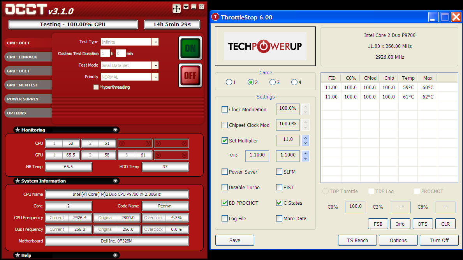Open the Test Mode dropdown
The width and height of the screenshot is (463, 260).
click(155, 65)
